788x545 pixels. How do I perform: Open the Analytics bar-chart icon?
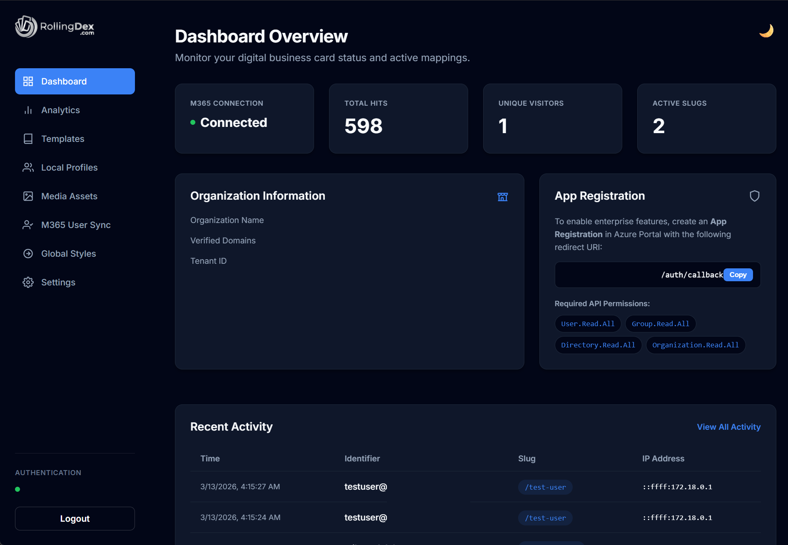[x=28, y=110]
